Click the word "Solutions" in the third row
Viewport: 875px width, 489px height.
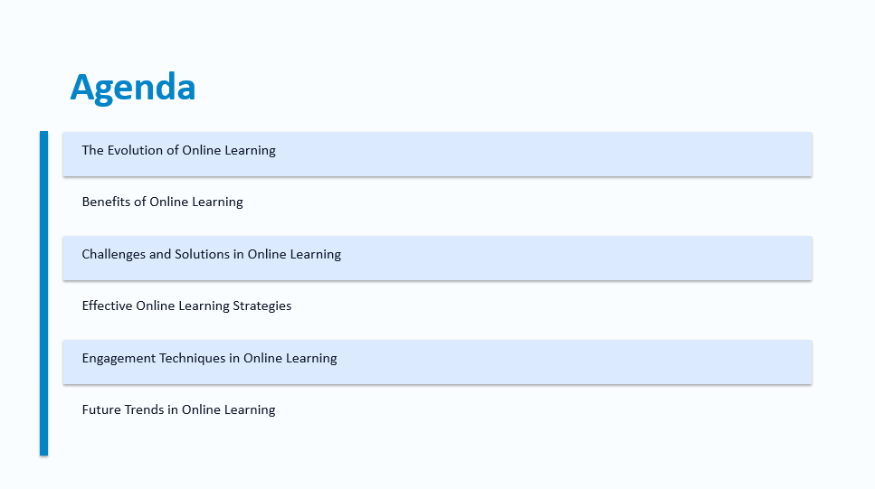click(x=203, y=255)
